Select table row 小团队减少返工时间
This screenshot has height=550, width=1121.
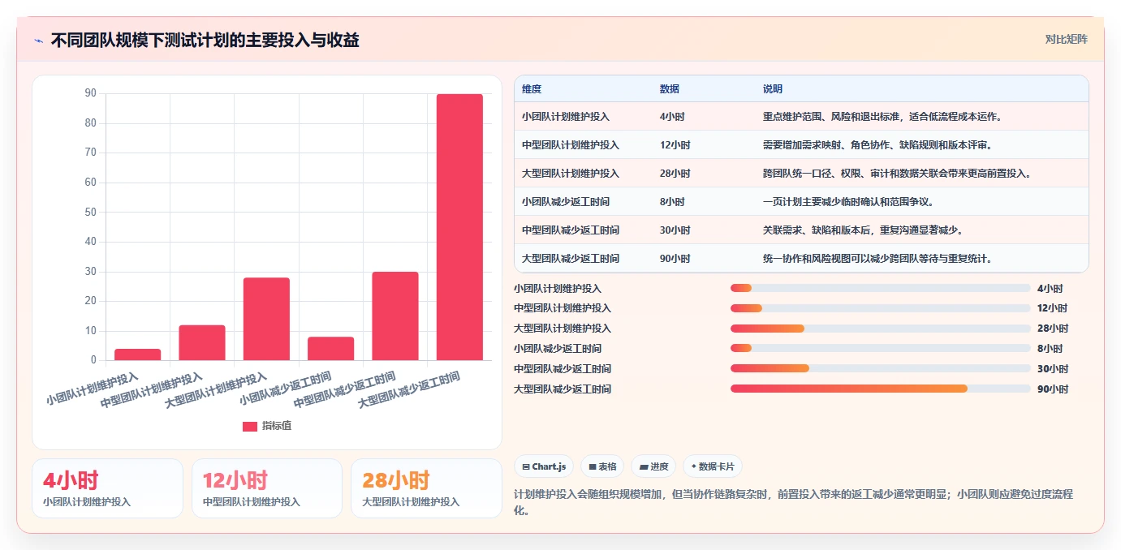(801, 202)
